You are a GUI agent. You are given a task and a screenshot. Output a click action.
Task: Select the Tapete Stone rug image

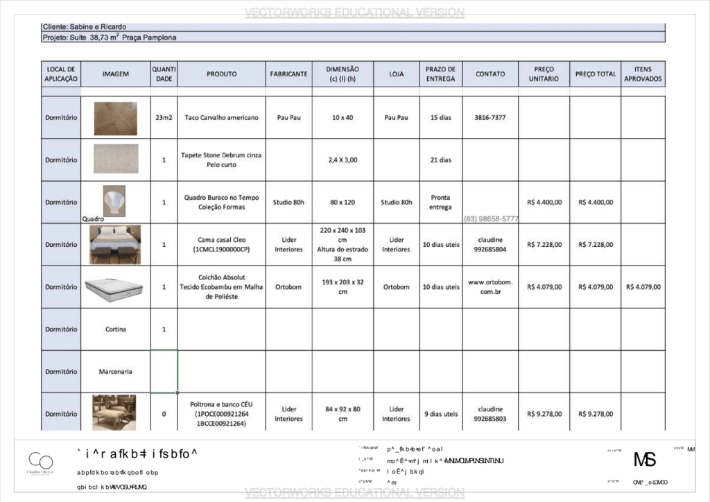coord(116,158)
